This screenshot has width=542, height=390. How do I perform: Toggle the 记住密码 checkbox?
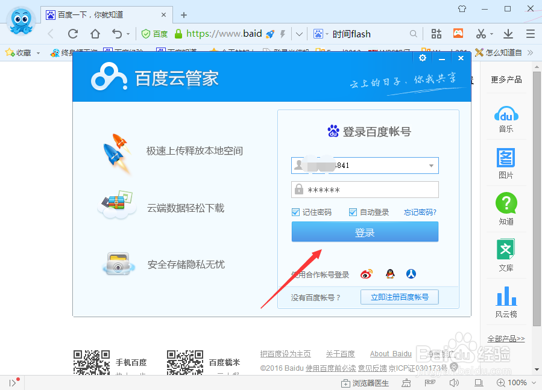295,212
